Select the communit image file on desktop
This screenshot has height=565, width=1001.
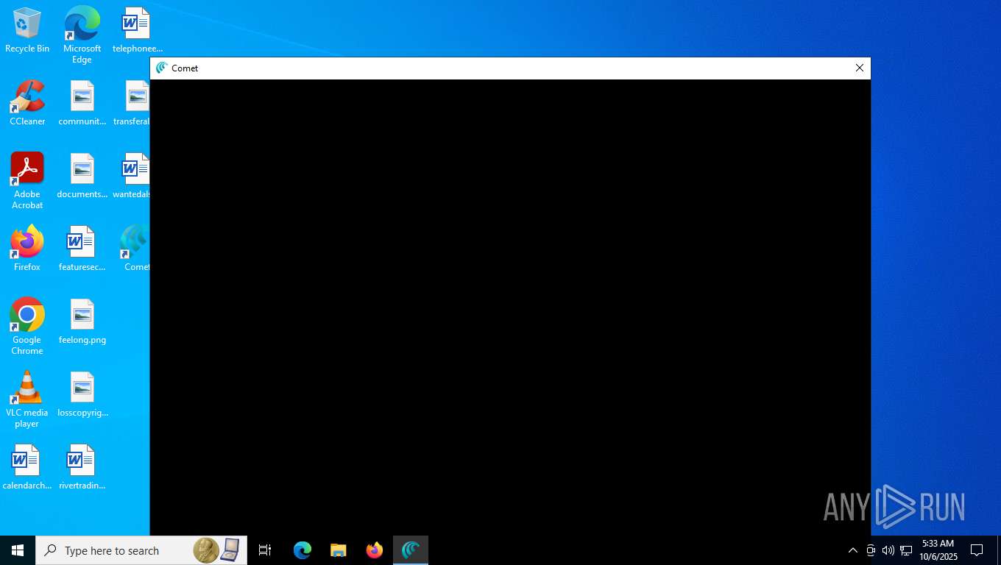coord(82,103)
